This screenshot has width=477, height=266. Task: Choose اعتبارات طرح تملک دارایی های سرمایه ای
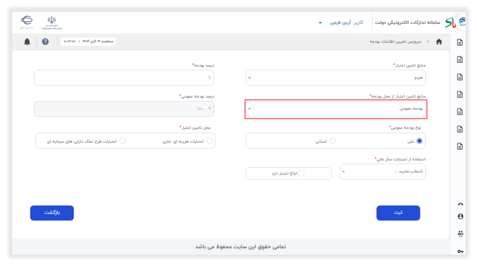pyautogui.click(x=123, y=141)
